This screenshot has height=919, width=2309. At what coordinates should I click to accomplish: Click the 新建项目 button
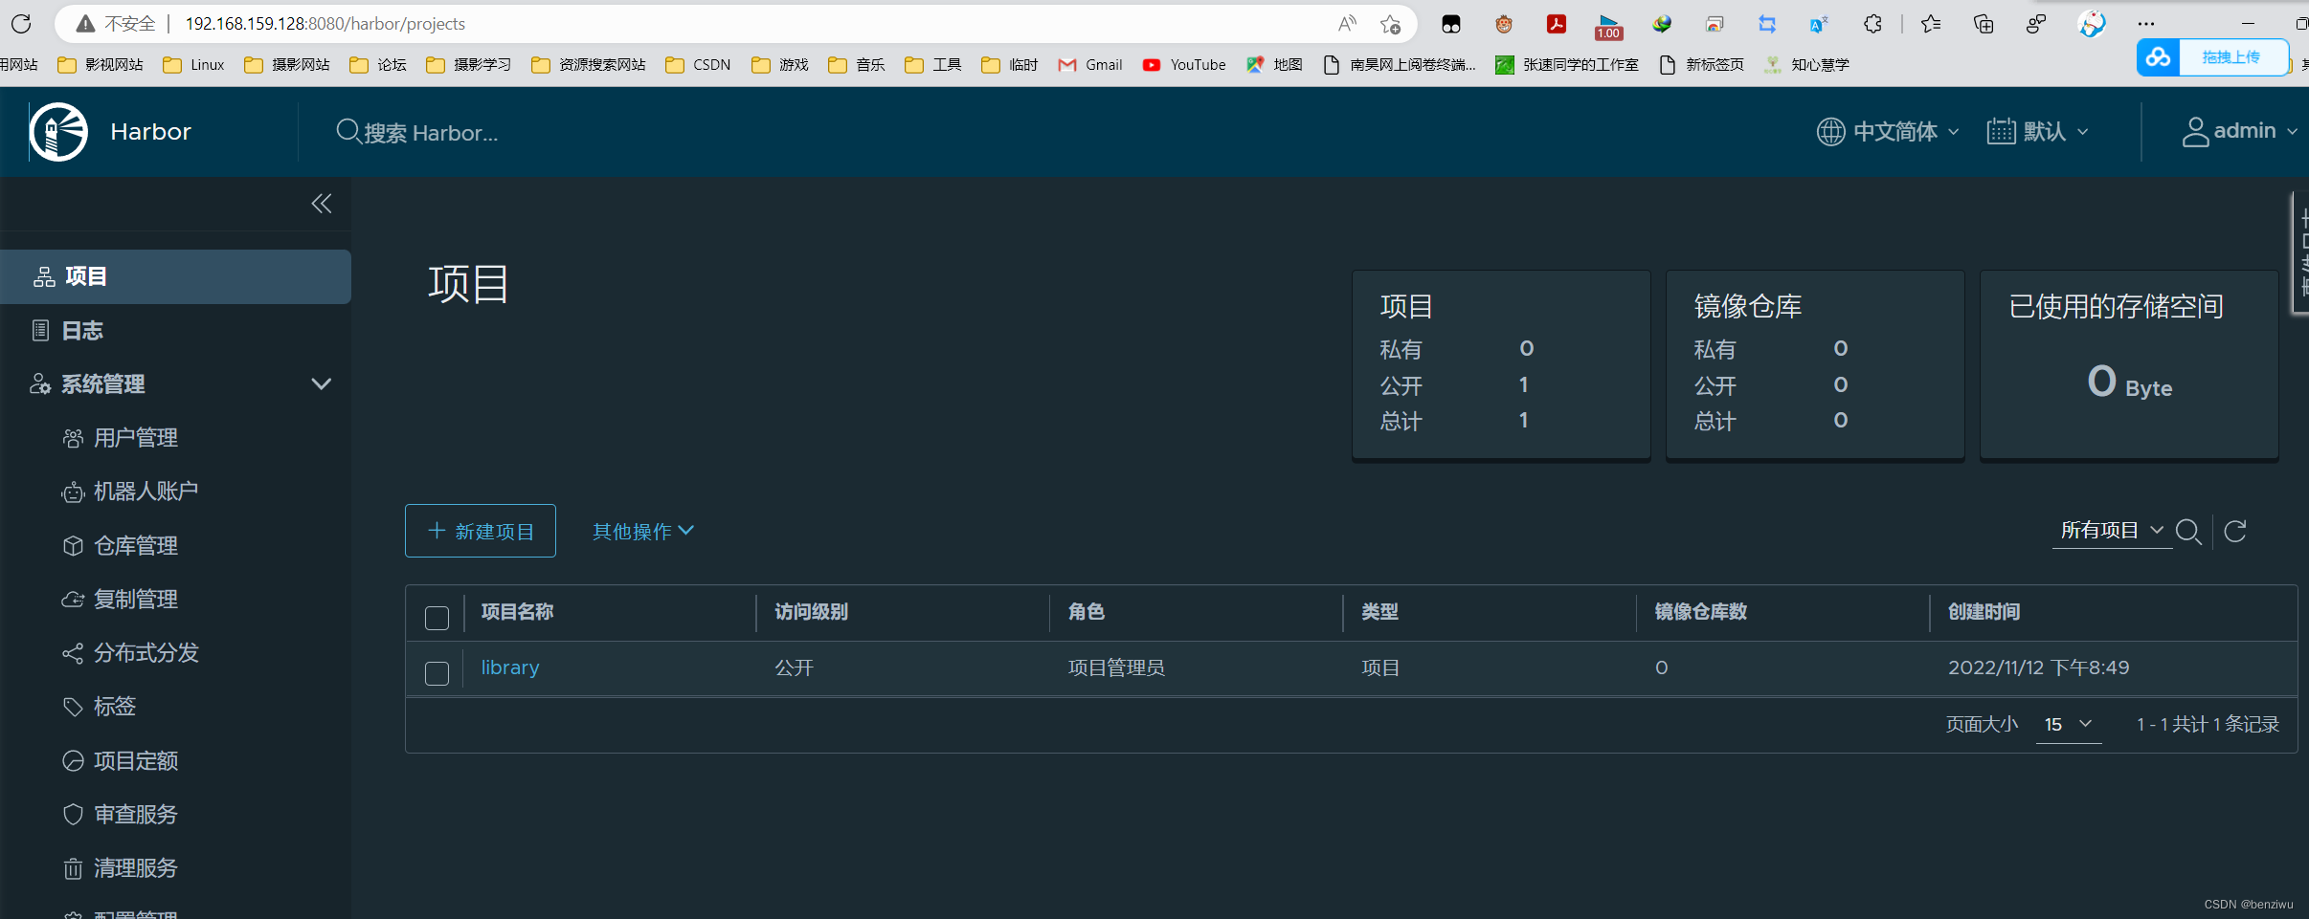point(481,531)
